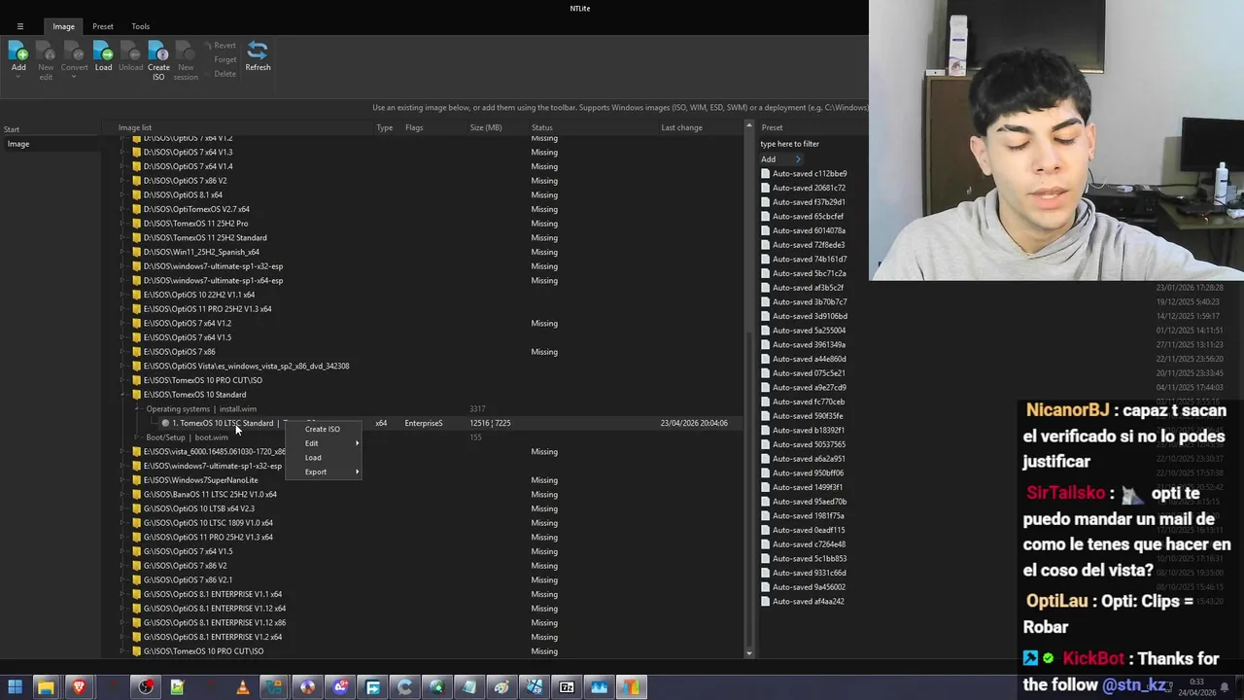Open the hamburger menu at top left
The height and width of the screenshot is (700, 1244).
point(19,26)
